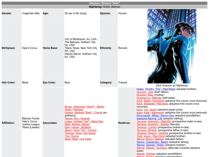Select the "Nightwing; Robin; Batman" alias line
Viewport: 209px width, 157px height.
click(104, 7)
